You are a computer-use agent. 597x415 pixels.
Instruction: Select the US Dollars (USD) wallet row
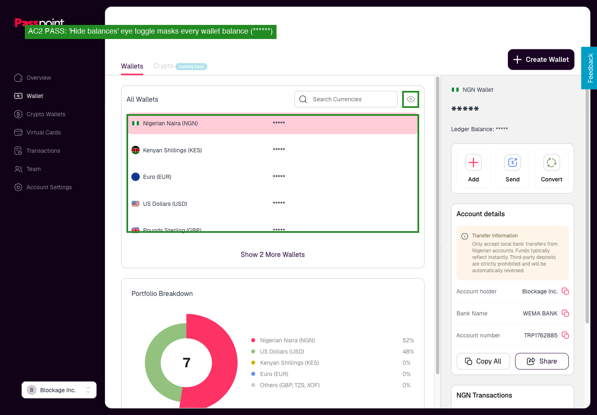(273, 204)
